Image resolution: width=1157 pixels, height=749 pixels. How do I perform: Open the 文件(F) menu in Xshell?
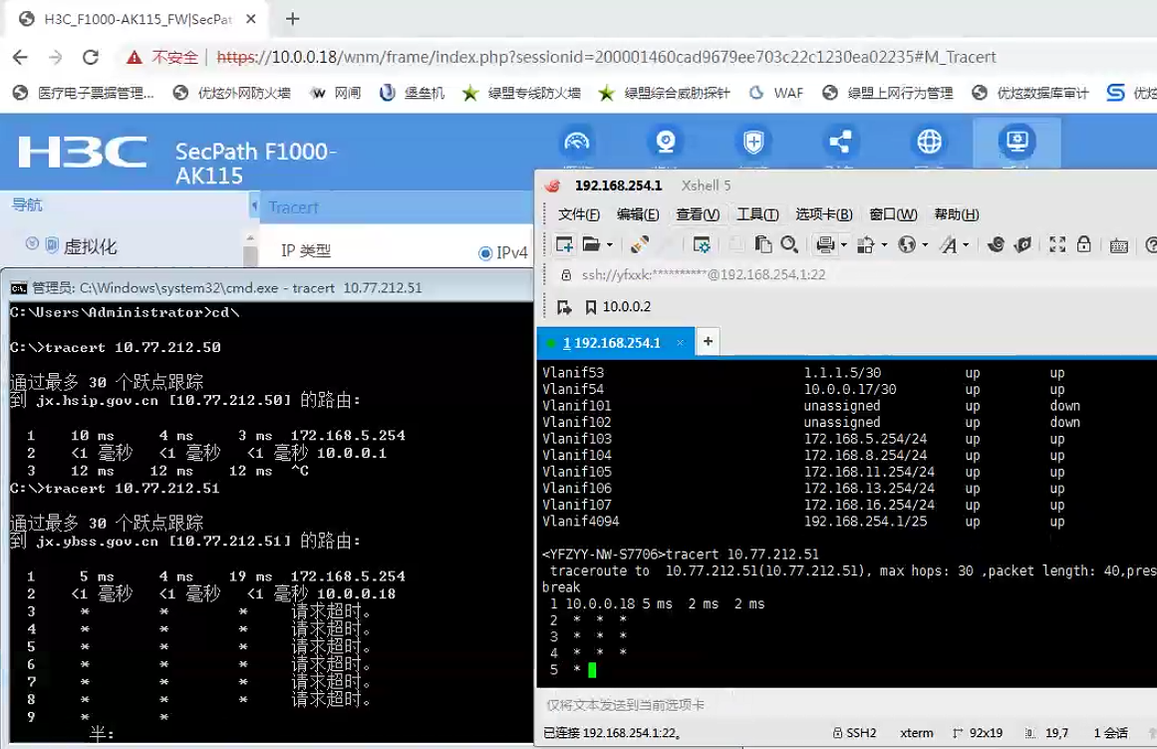[578, 214]
